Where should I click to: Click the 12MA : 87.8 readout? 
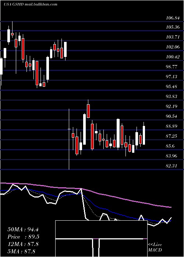click(23, 244)
